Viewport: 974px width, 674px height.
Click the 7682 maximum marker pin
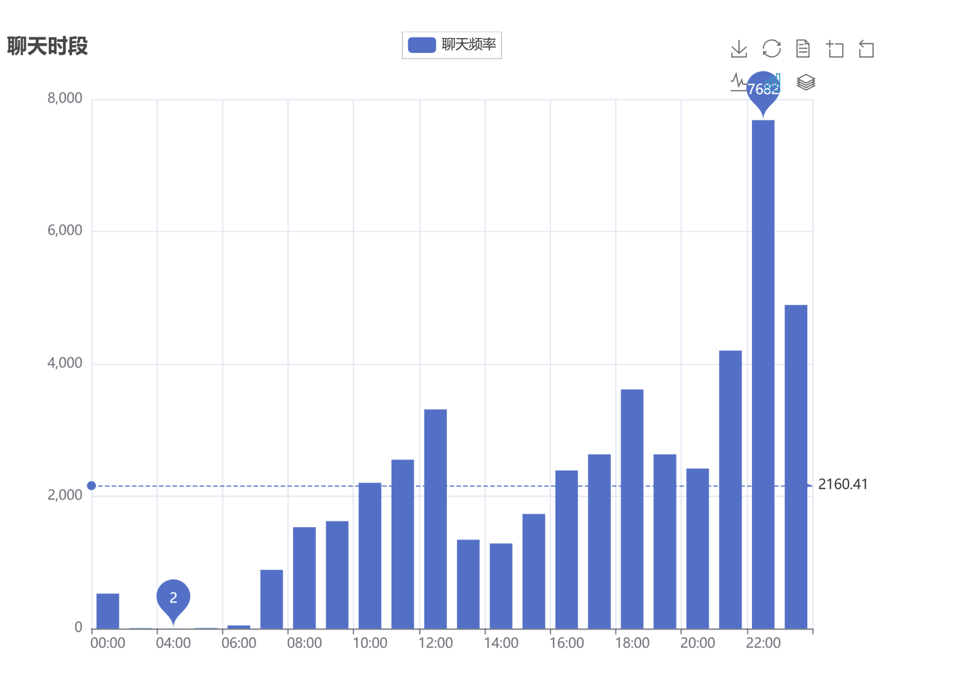pos(763,90)
